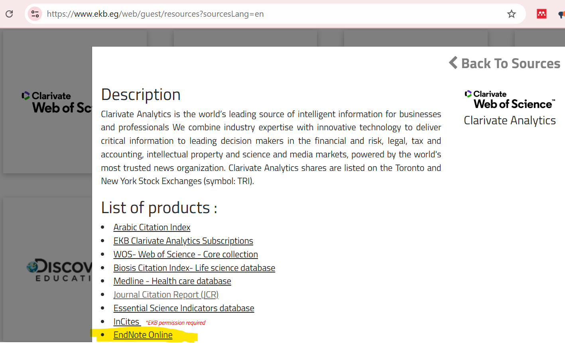The image size is (565, 343).
Task: Click the 'List of products :' heading
Action: point(159,208)
